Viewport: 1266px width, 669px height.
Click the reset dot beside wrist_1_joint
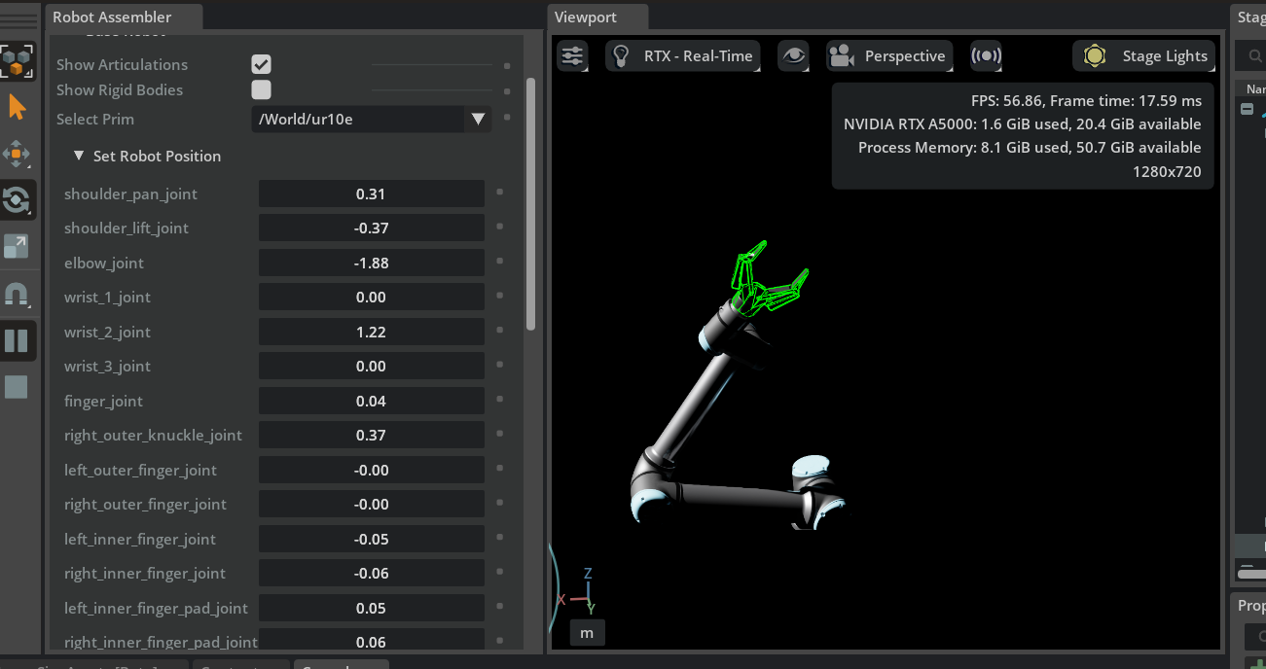pos(500,296)
